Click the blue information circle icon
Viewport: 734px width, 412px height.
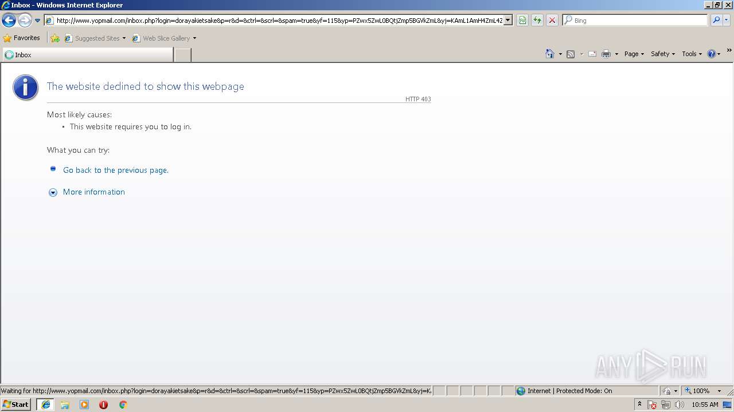26,88
